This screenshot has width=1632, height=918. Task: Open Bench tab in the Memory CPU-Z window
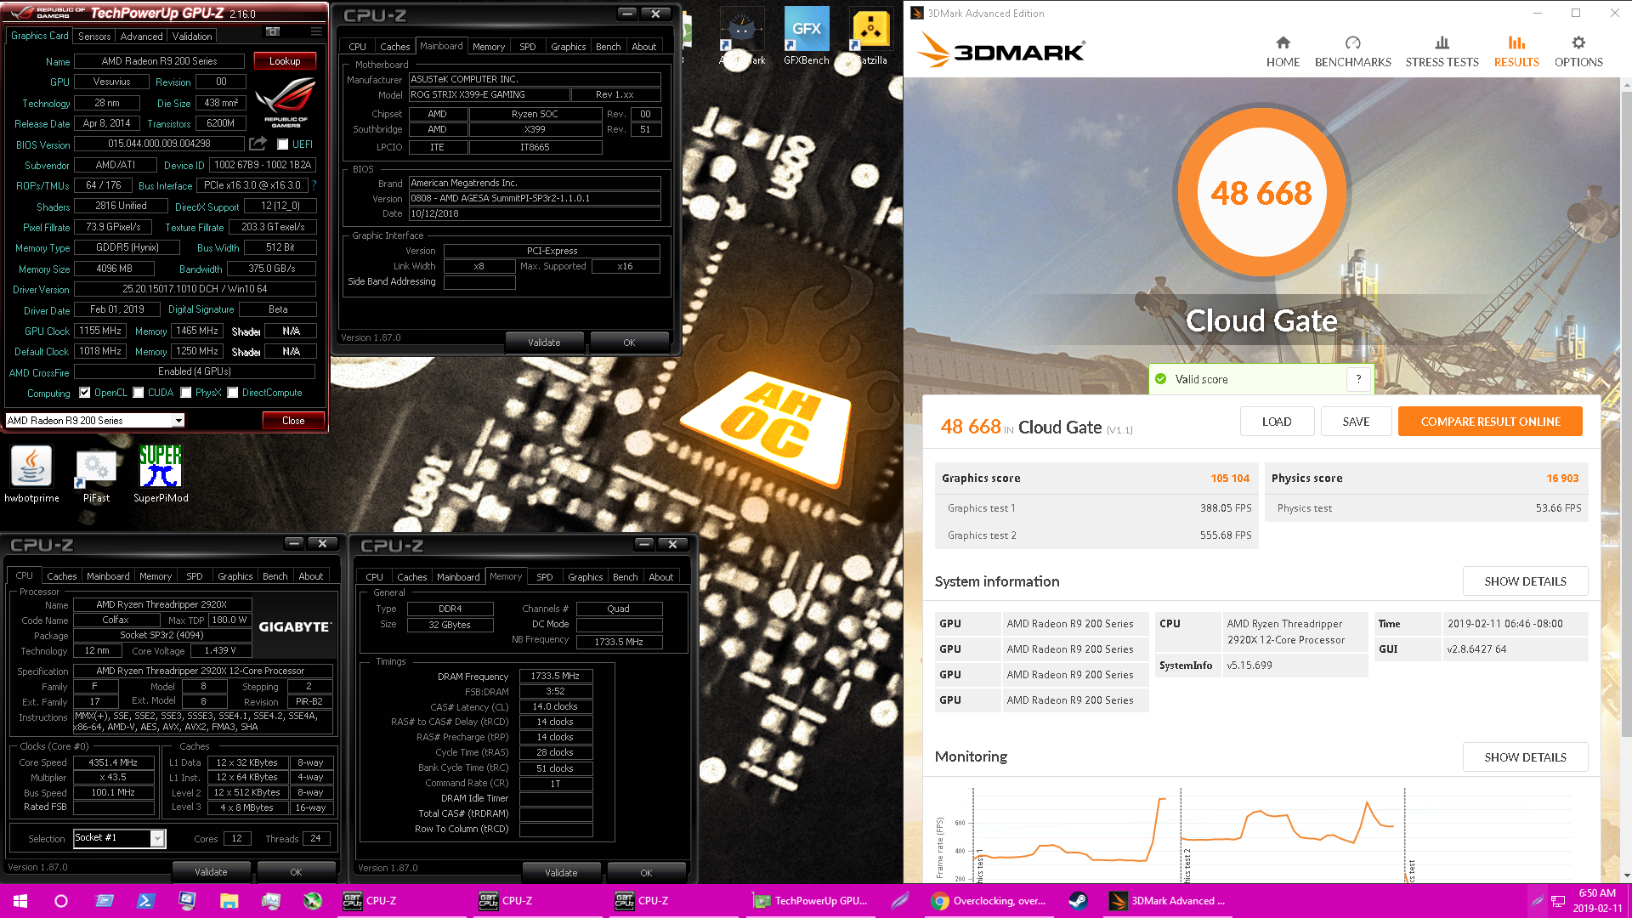coord(625,577)
